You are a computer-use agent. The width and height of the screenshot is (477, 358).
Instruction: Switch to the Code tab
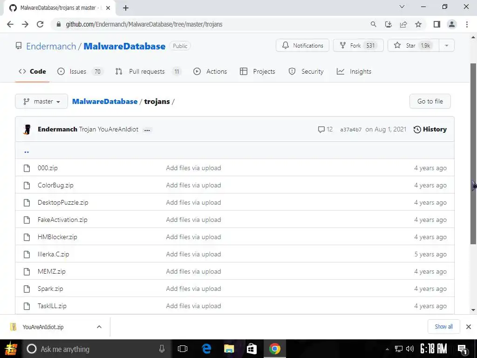(32, 71)
